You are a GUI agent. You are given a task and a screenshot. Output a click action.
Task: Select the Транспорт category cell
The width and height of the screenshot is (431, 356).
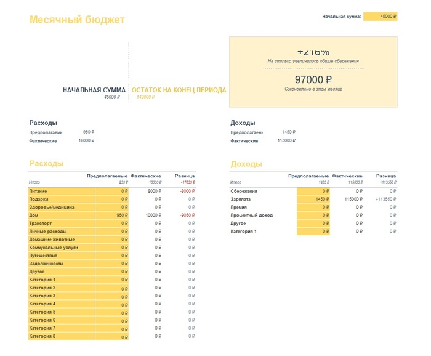(62, 223)
